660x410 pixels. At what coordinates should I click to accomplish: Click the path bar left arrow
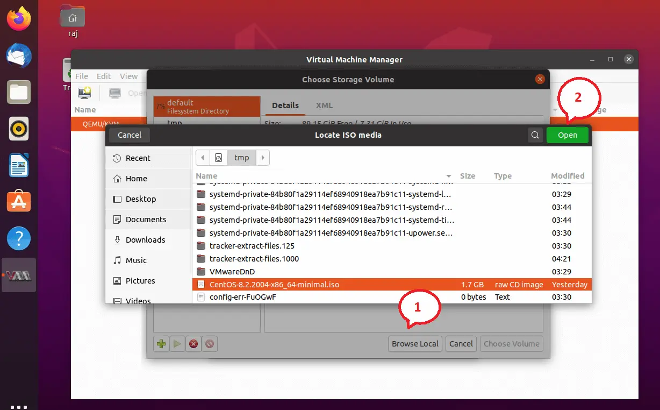point(203,158)
